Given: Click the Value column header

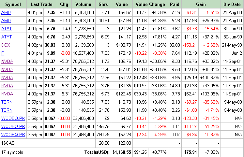Looking at the screenshot, I should (x=122, y=4).
